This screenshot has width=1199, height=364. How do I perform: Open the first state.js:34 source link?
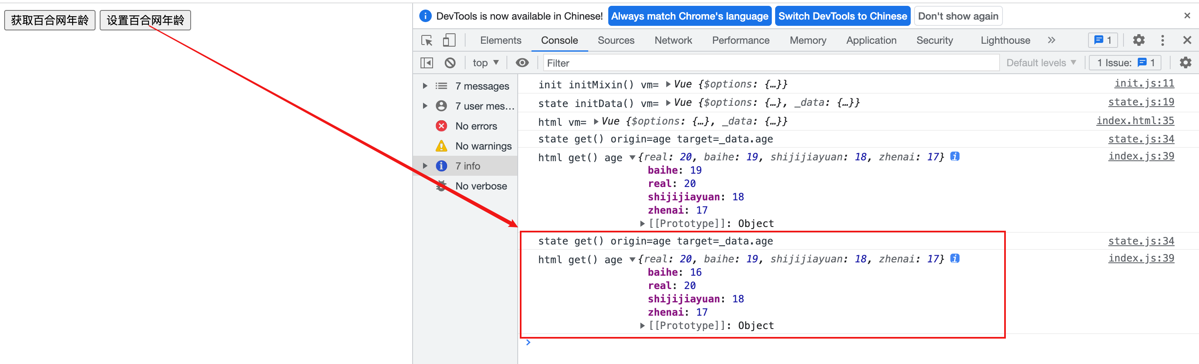click(1141, 139)
